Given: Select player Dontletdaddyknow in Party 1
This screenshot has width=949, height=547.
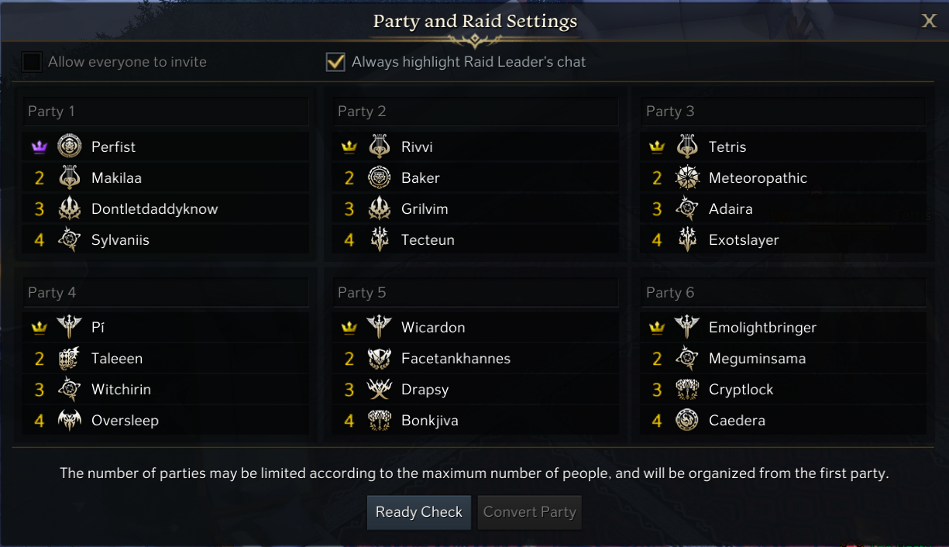Looking at the screenshot, I should coord(155,208).
